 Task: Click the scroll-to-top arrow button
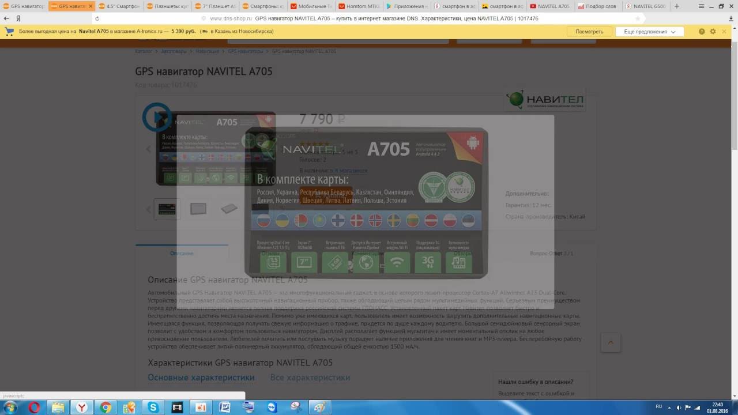(x=611, y=342)
